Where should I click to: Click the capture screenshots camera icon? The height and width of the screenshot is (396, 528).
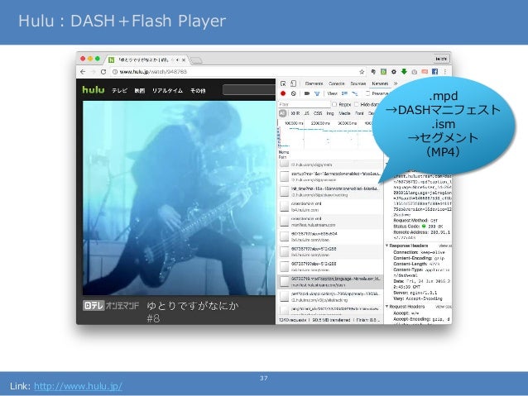[x=306, y=93]
